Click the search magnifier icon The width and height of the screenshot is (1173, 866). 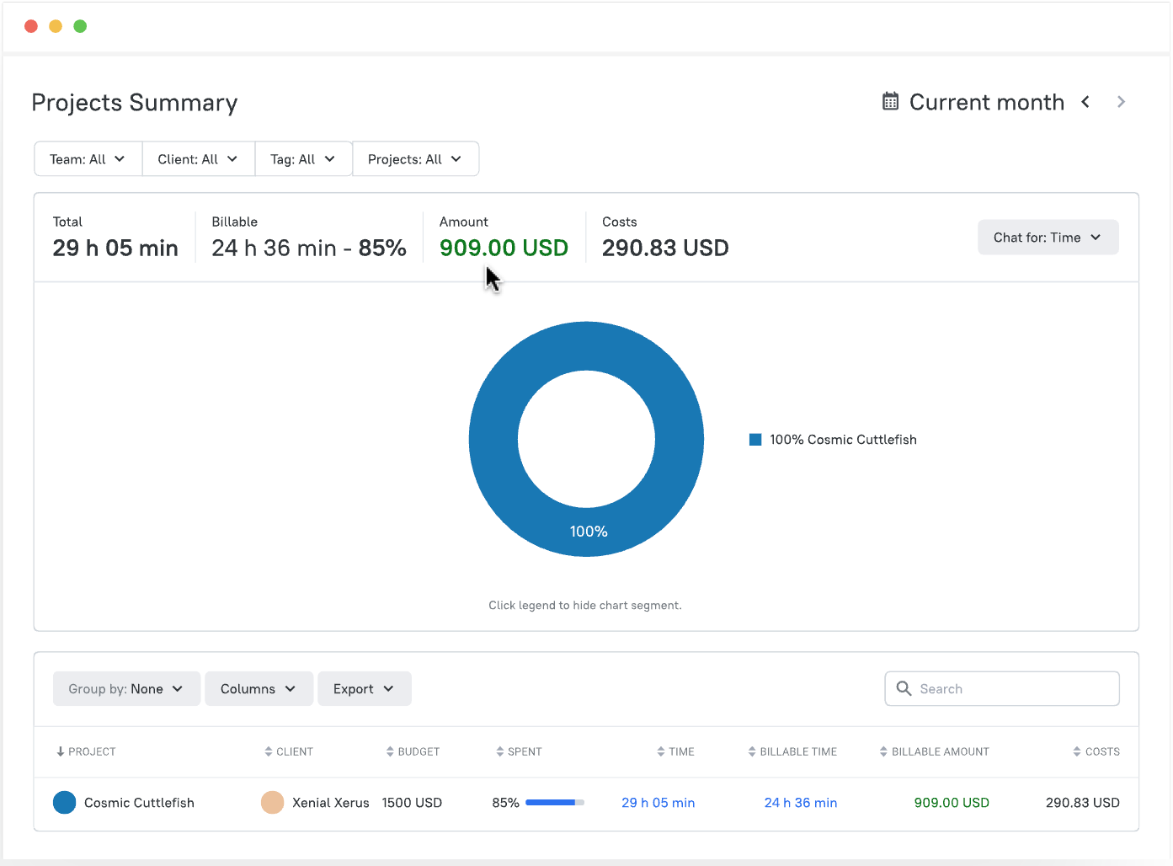coord(904,688)
